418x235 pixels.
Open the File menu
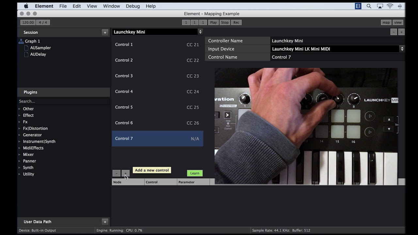pos(63,6)
